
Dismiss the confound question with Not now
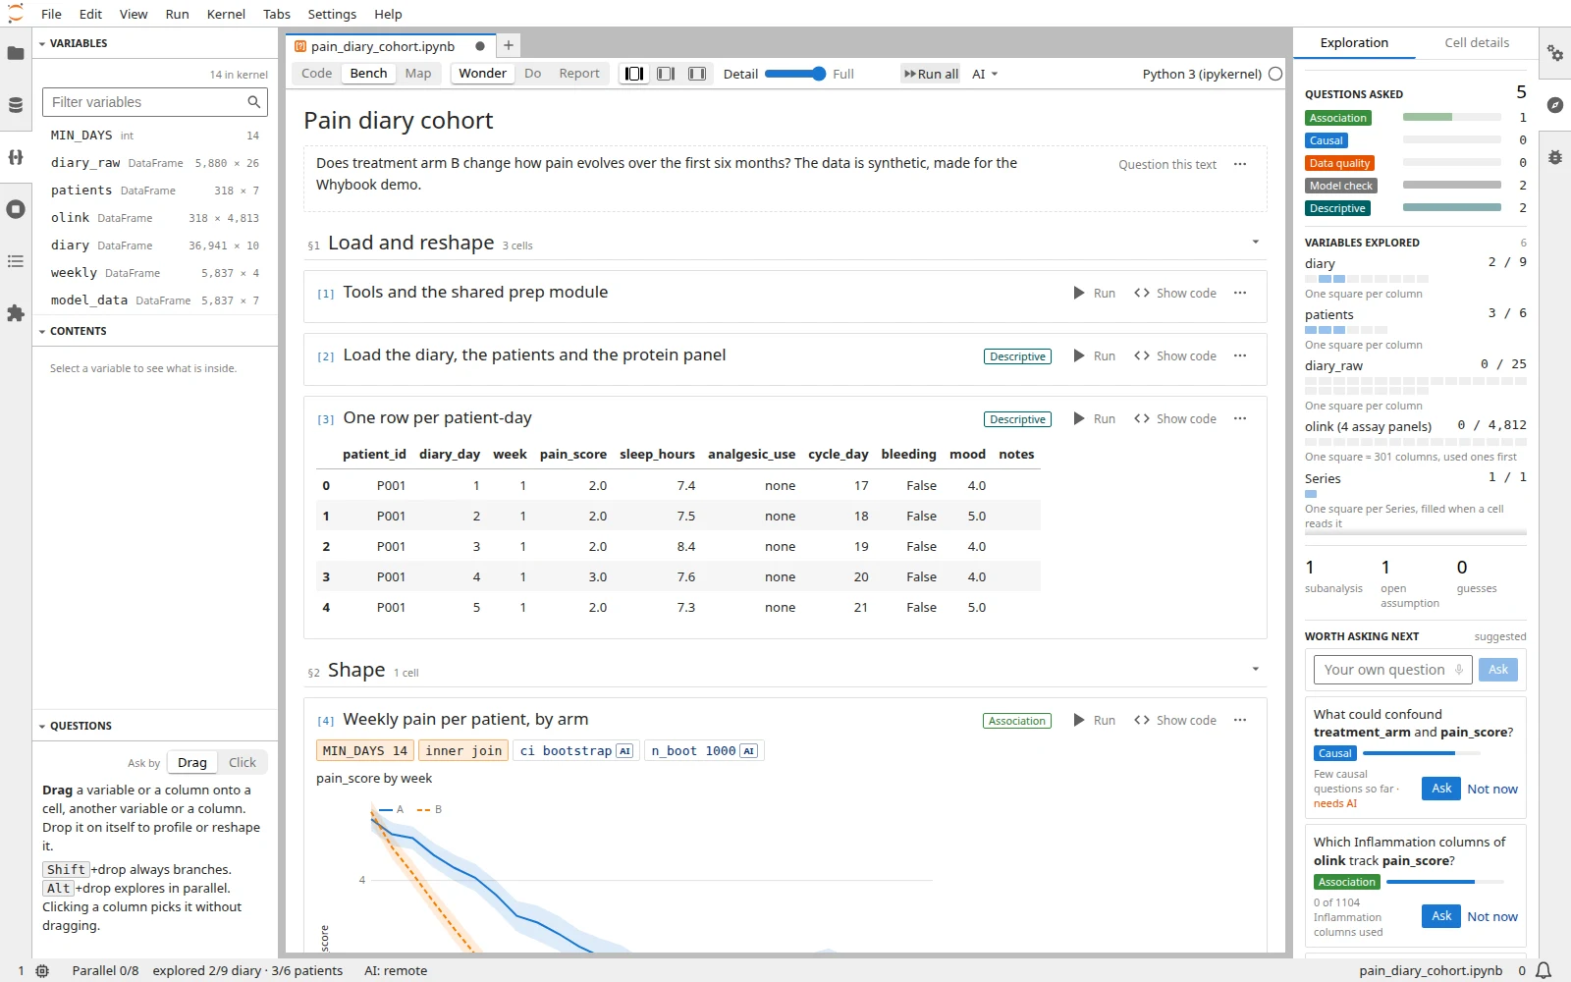click(x=1492, y=789)
